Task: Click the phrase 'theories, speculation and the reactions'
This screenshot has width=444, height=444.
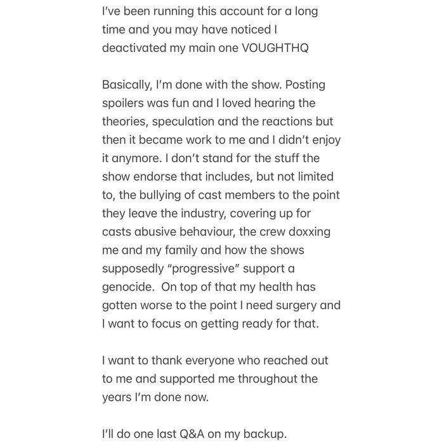Action: pyautogui.click(x=207, y=122)
